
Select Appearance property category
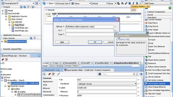(48, 81)
